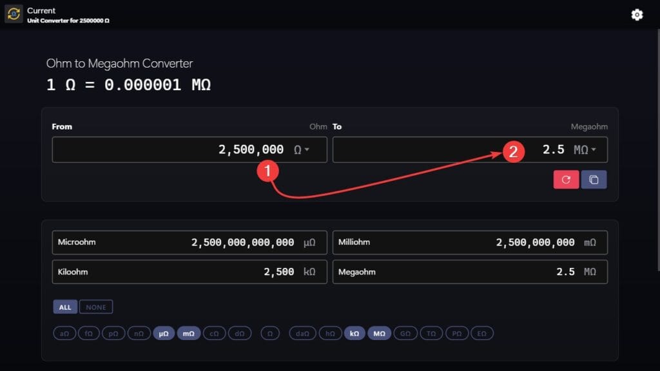The height and width of the screenshot is (371, 660).
Task: Enable the aΩ attoohm unit chip
Action: (63, 334)
